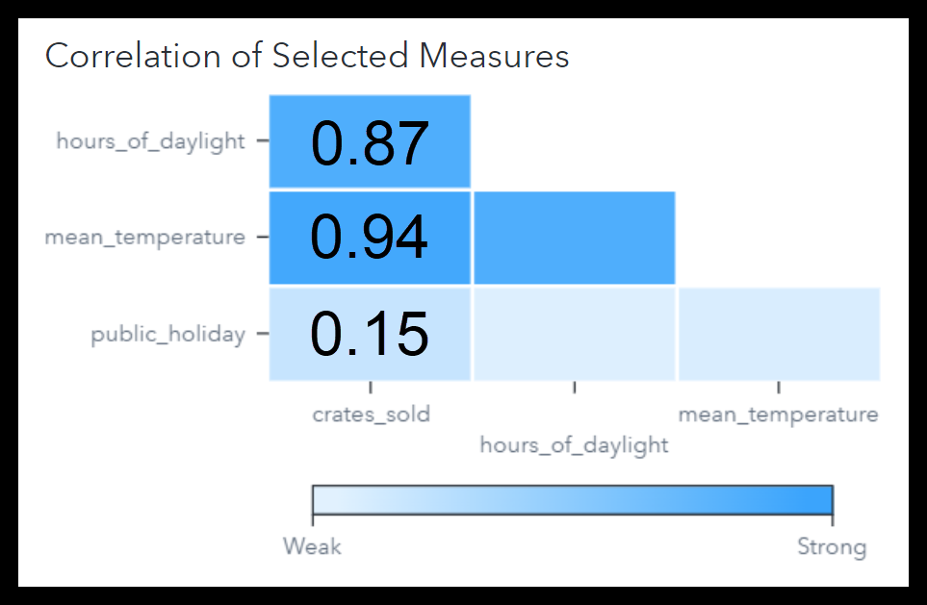Click the crates_sold column label

371,415
